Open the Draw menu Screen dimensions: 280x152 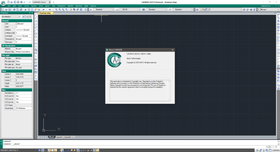pos(47,6)
